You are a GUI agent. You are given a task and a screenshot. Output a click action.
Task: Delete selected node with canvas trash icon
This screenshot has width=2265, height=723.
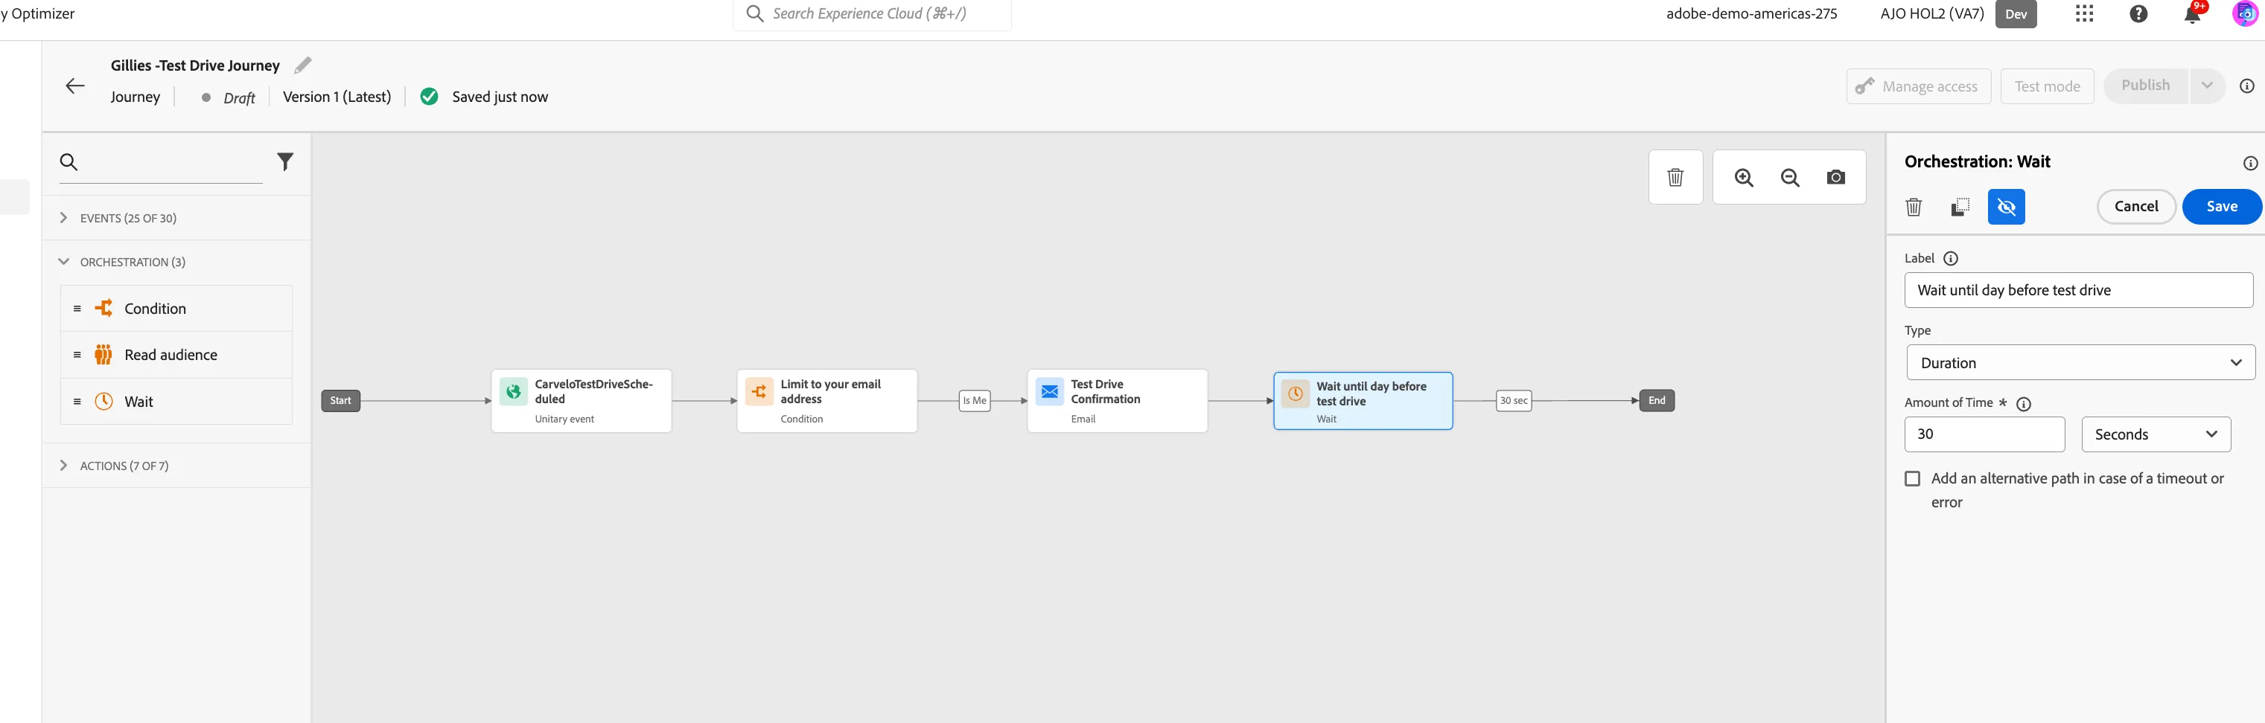(1675, 178)
